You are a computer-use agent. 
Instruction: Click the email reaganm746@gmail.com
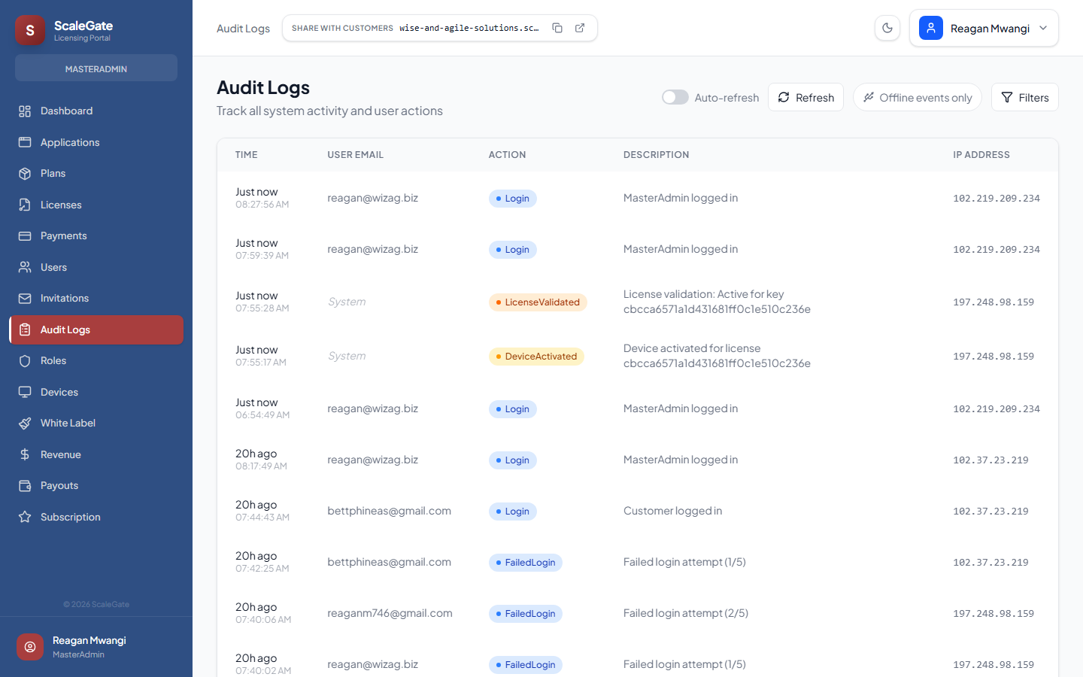click(x=390, y=613)
